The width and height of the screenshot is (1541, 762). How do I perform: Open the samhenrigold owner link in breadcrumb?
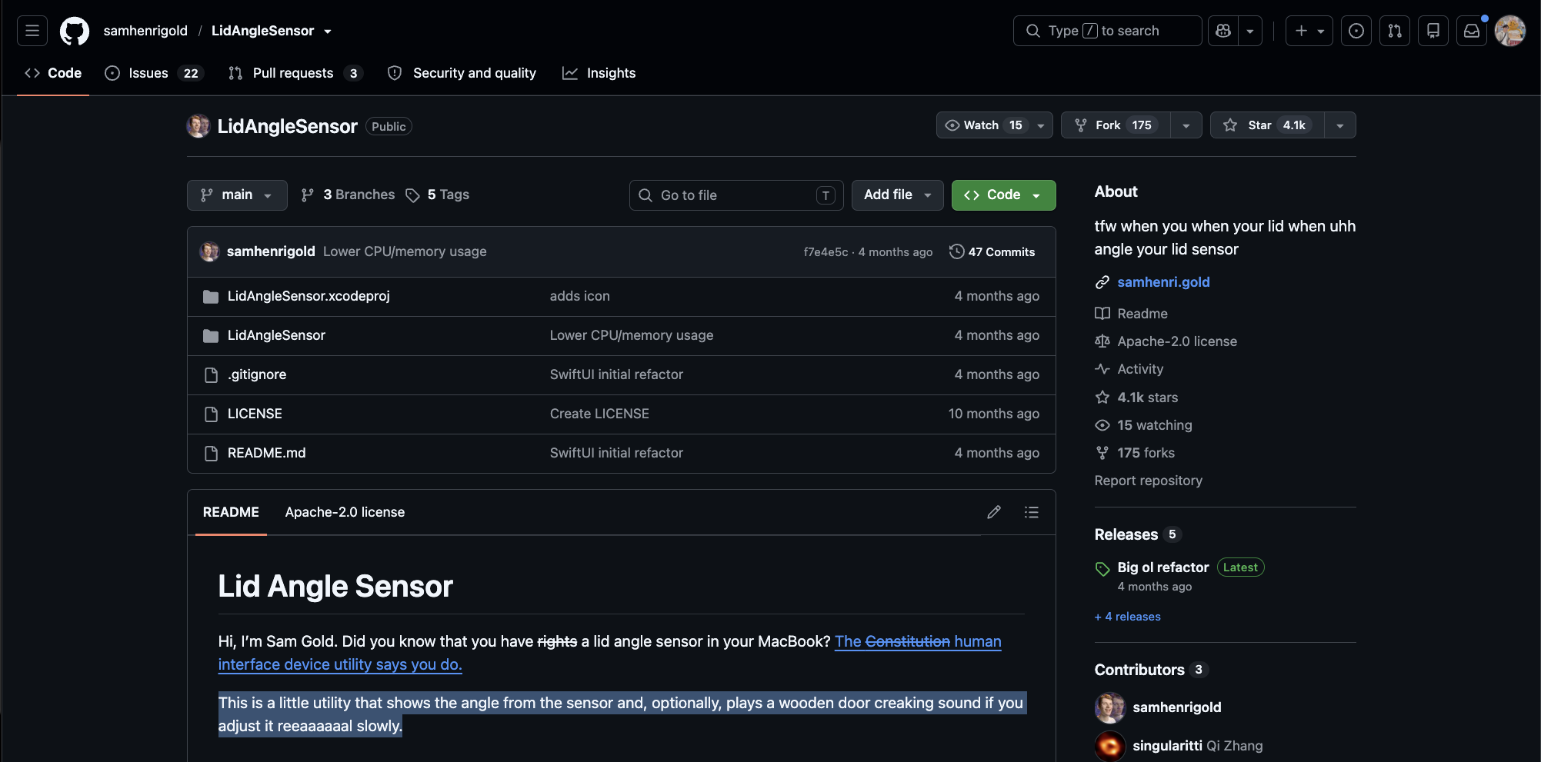[145, 31]
